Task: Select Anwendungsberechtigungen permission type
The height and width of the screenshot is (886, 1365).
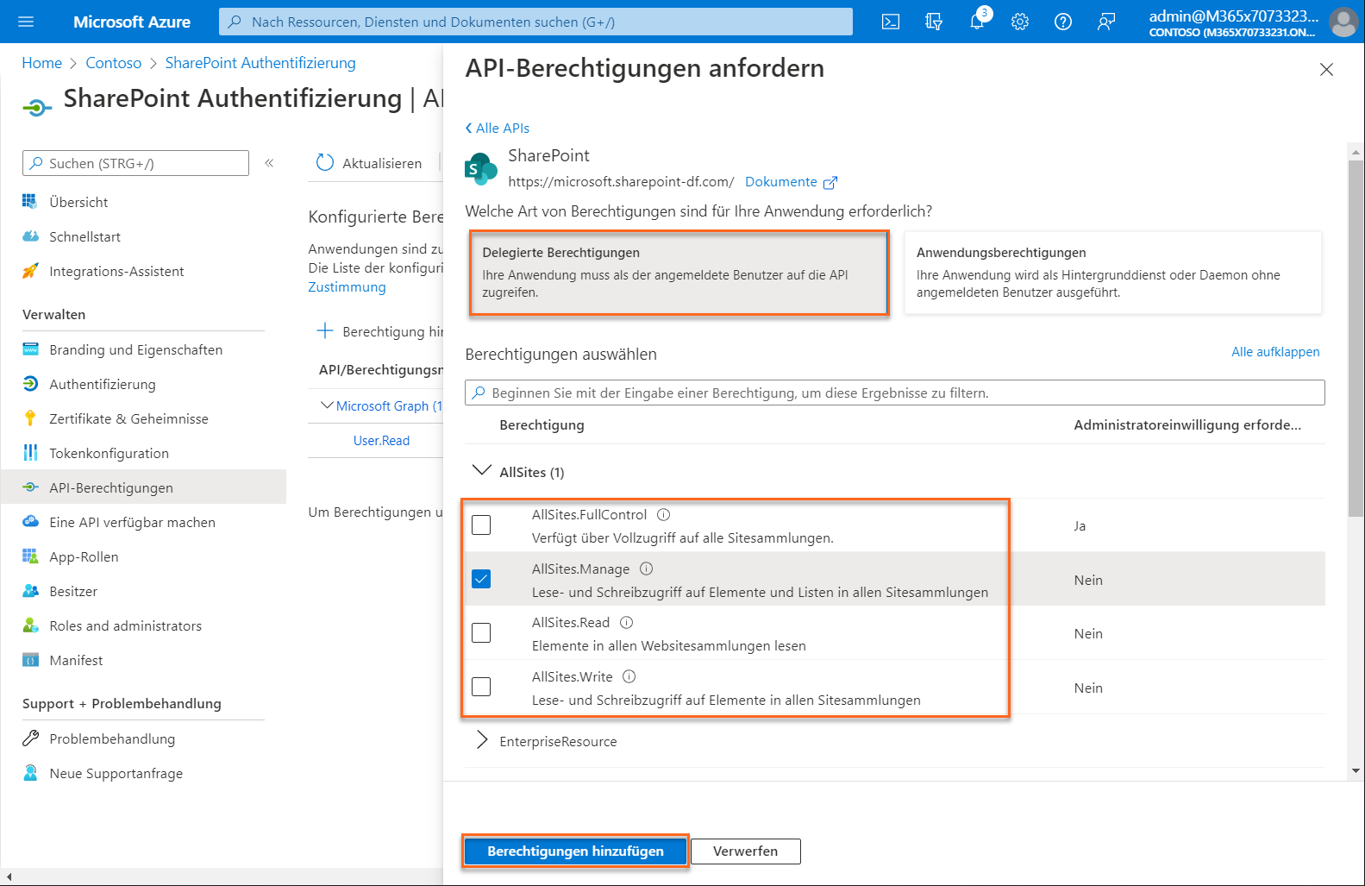Action: tap(1112, 273)
